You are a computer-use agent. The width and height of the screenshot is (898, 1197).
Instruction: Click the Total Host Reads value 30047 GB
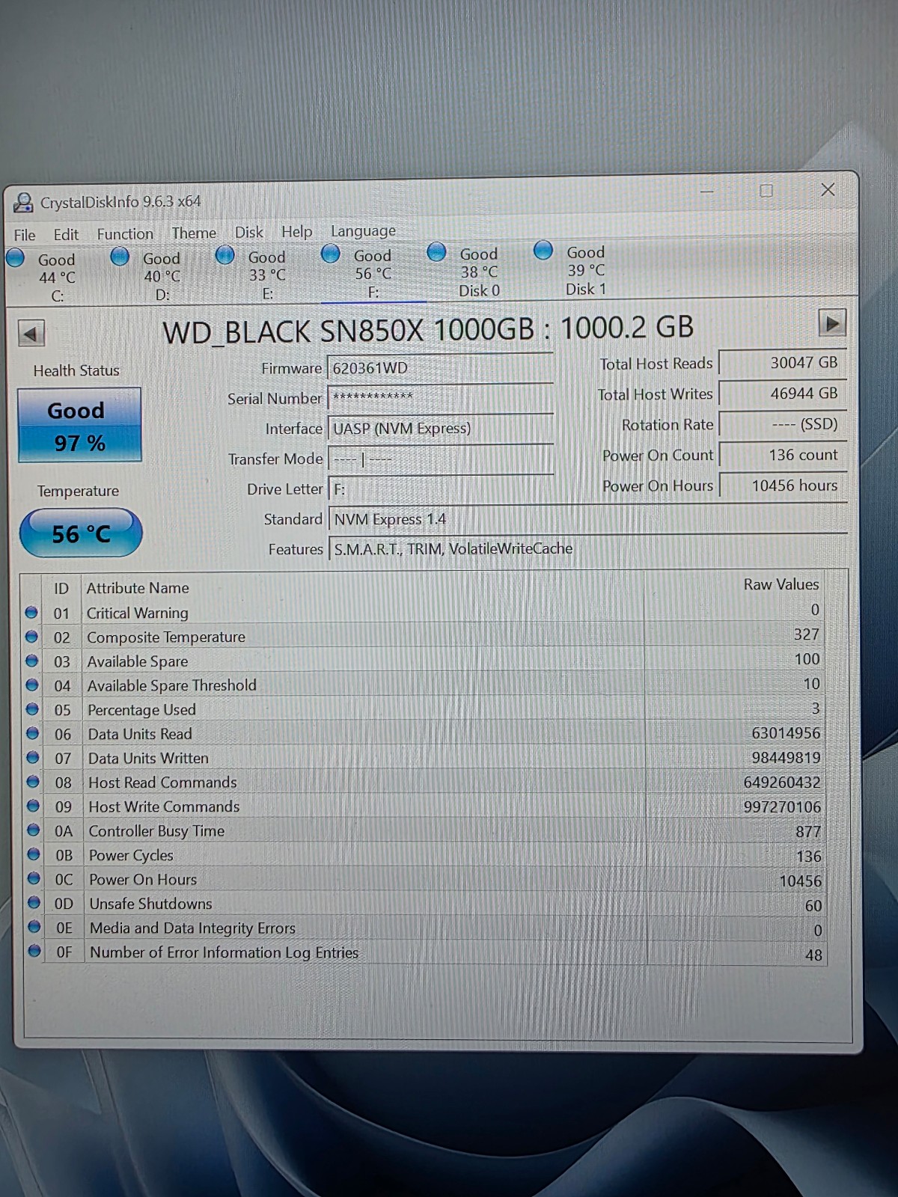[783, 362]
